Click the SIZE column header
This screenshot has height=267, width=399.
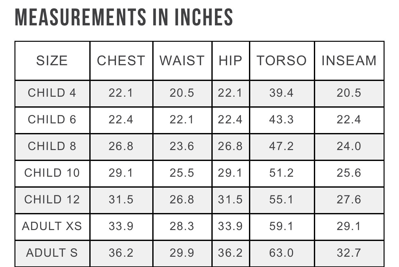pos(52,61)
